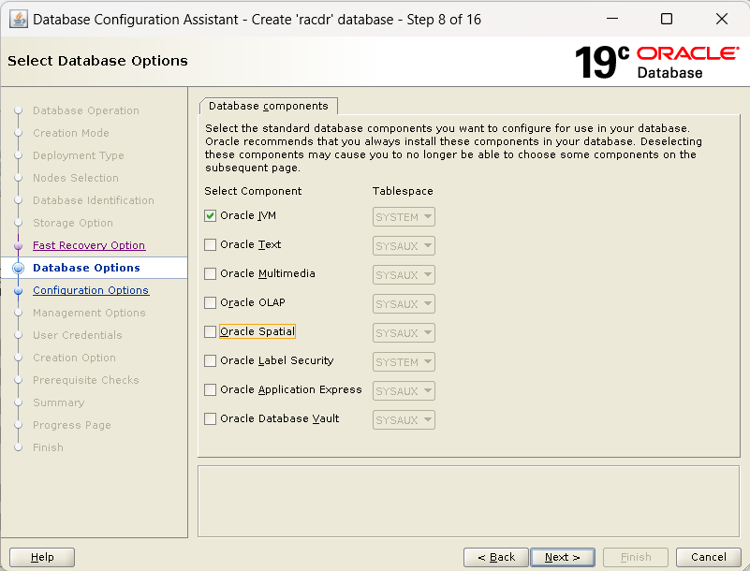This screenshot has height=571, width=750.
Task: Click the Creation Mode step
Action: 71,133
